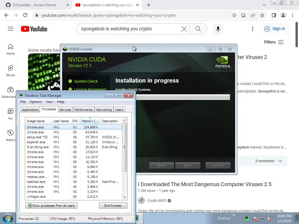Switch to the Users tab
299x224 pixels.
click(x=119, y=110)
